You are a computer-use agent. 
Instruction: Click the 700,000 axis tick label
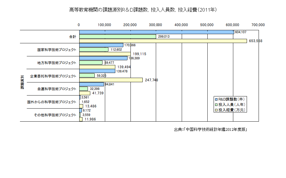pyautogui.click(x=258, y=25)
